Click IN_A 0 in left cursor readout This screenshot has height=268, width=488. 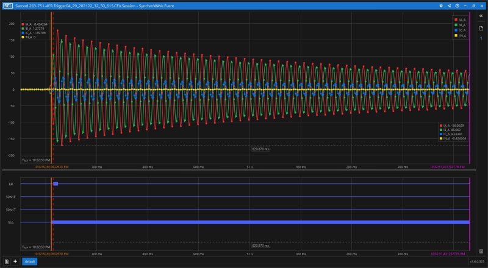[x=28, y=37]
